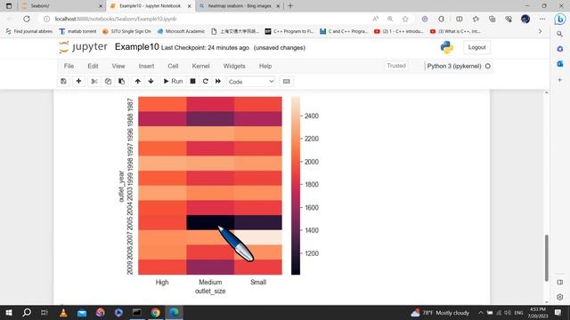
Task: Toggle read aloud icon in address bar
Action: (376, 19)
